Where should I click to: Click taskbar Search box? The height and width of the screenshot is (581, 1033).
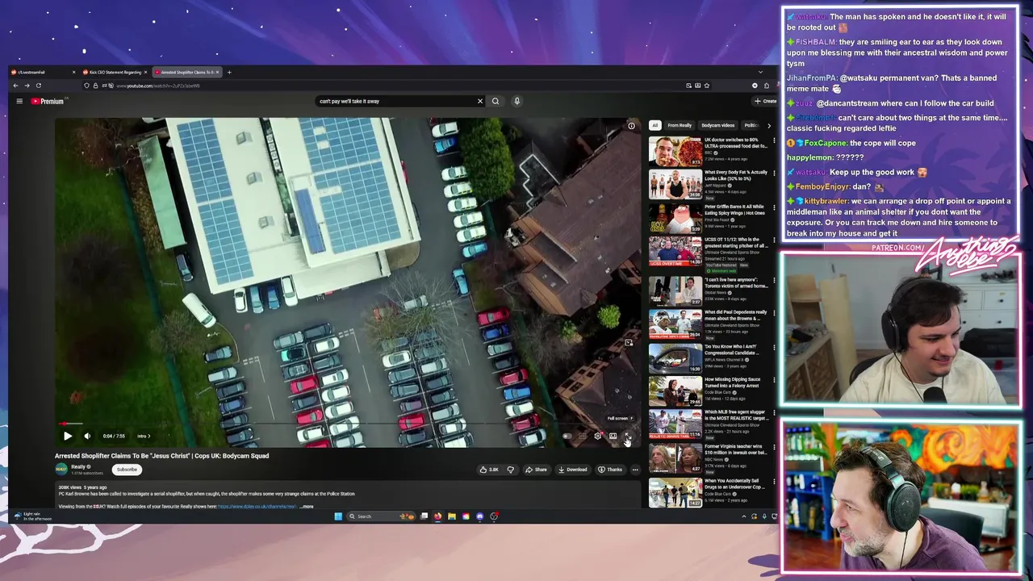(380, 516)
